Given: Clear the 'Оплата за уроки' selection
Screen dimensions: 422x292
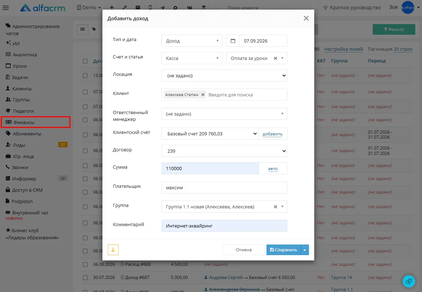Looking at the screenshot, I should 275,58.
